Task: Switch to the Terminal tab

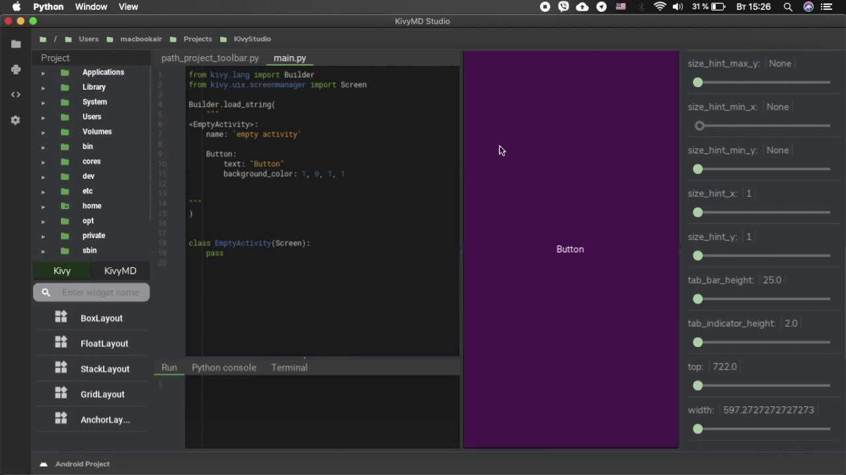Action: (x=289, y=367)
